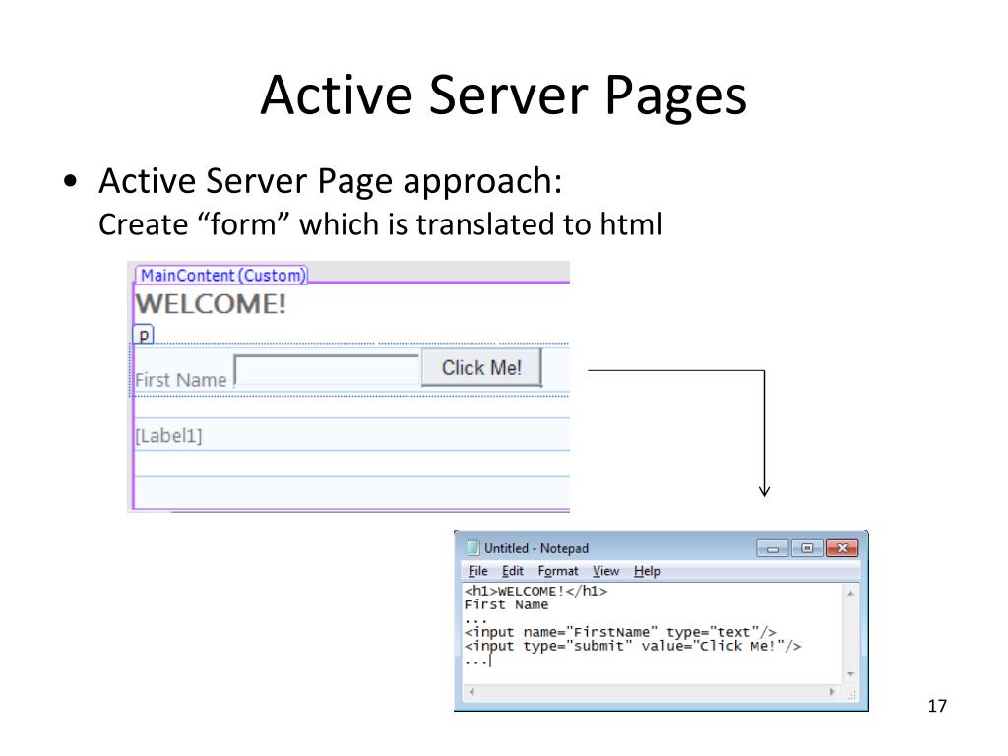1008x756 pixels.
Task: Select the p tag marker
Action: 144,335
